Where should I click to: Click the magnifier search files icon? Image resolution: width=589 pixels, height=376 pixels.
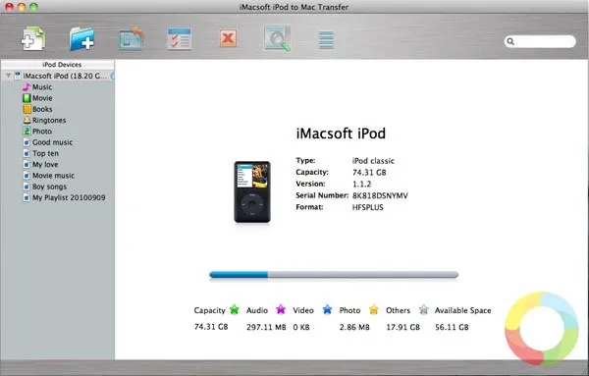tap(277, 38)
